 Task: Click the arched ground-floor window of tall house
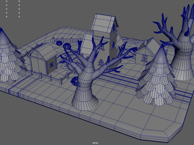101,62
